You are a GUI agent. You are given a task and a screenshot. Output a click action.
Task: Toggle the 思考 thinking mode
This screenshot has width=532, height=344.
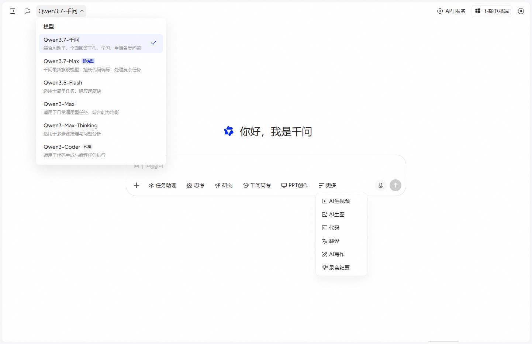coord(196,185)
